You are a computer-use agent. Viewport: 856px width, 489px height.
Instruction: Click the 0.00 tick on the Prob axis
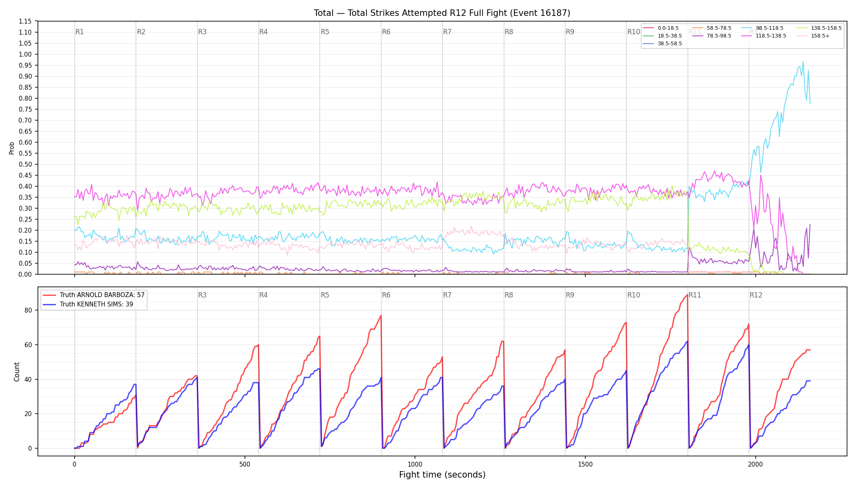click(x=25, y=274)
